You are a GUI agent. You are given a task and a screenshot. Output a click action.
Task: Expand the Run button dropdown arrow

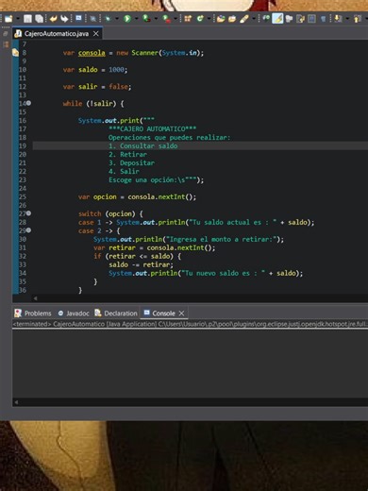(x=136, y=19)
